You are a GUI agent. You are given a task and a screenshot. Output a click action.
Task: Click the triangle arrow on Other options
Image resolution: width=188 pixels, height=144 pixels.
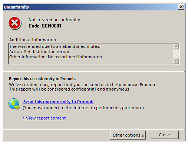[143, 135]
